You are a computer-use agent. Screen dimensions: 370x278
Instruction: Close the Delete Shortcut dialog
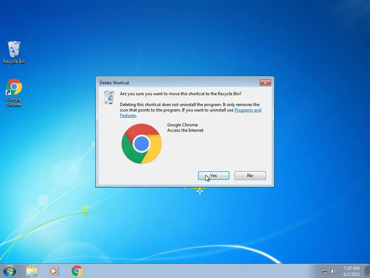click(265, 83)
